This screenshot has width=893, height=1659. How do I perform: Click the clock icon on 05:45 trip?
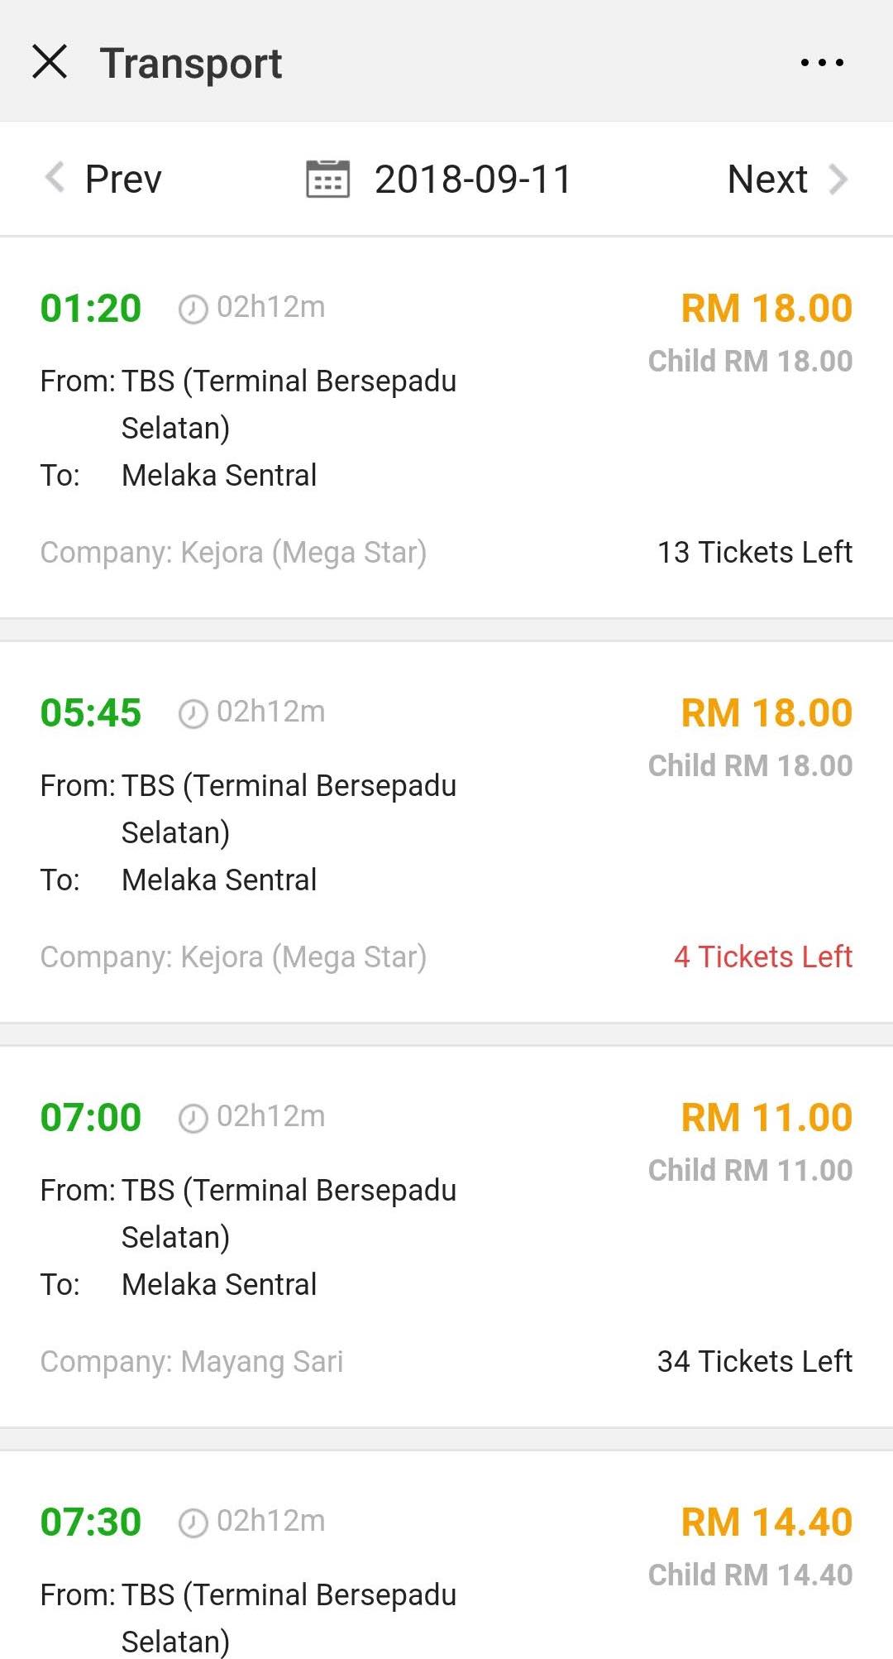[193, 714]
